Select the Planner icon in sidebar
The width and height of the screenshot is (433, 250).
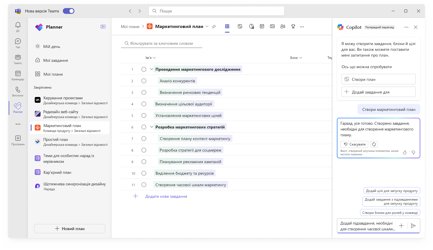(x=18, y=106)
